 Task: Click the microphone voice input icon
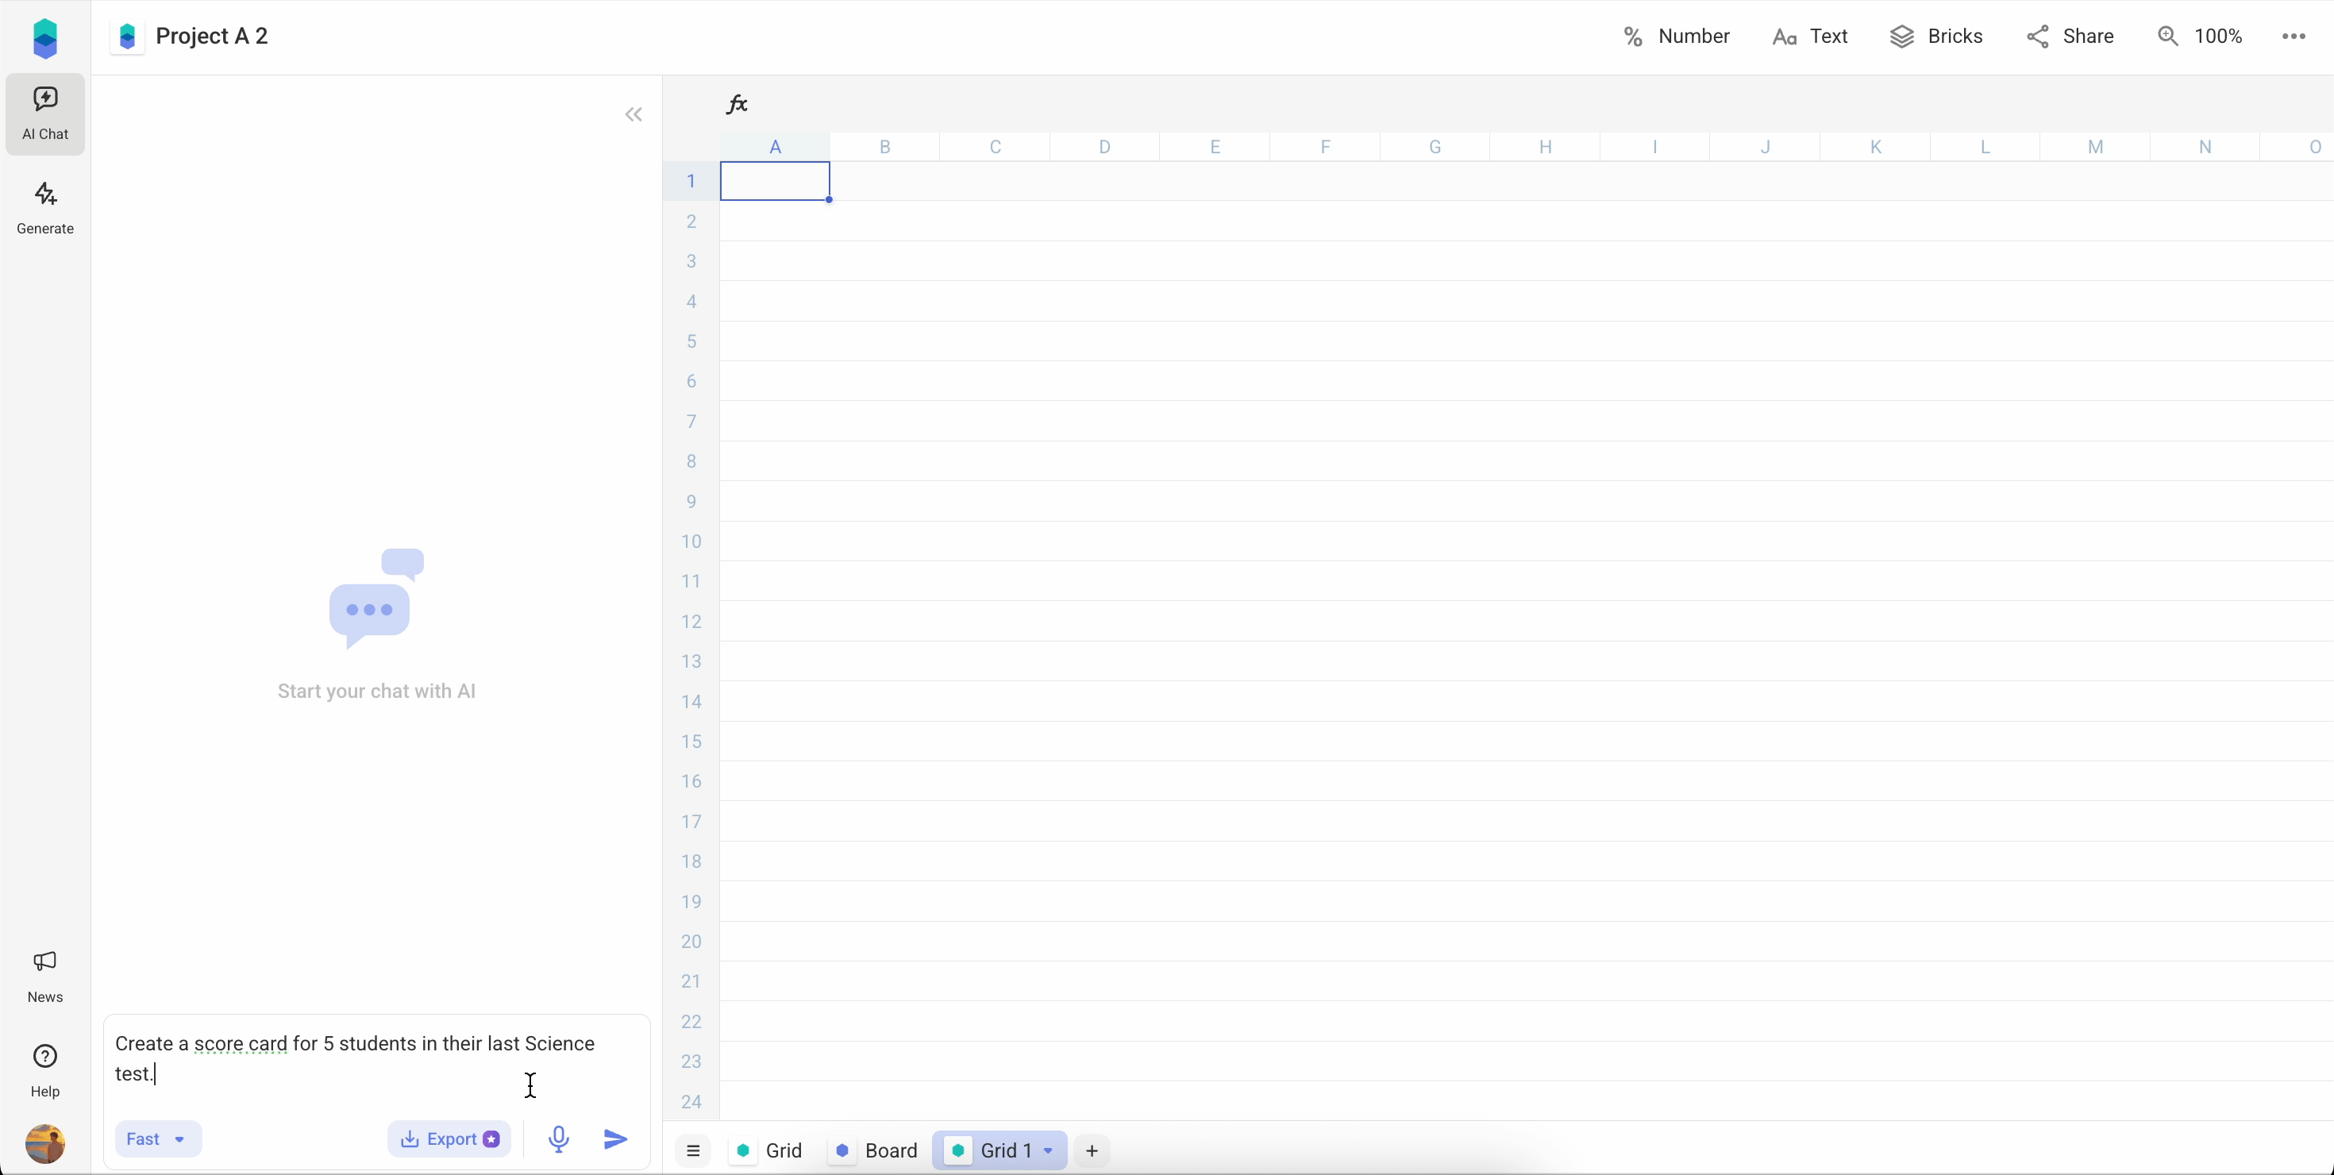tap(559, 1138)
